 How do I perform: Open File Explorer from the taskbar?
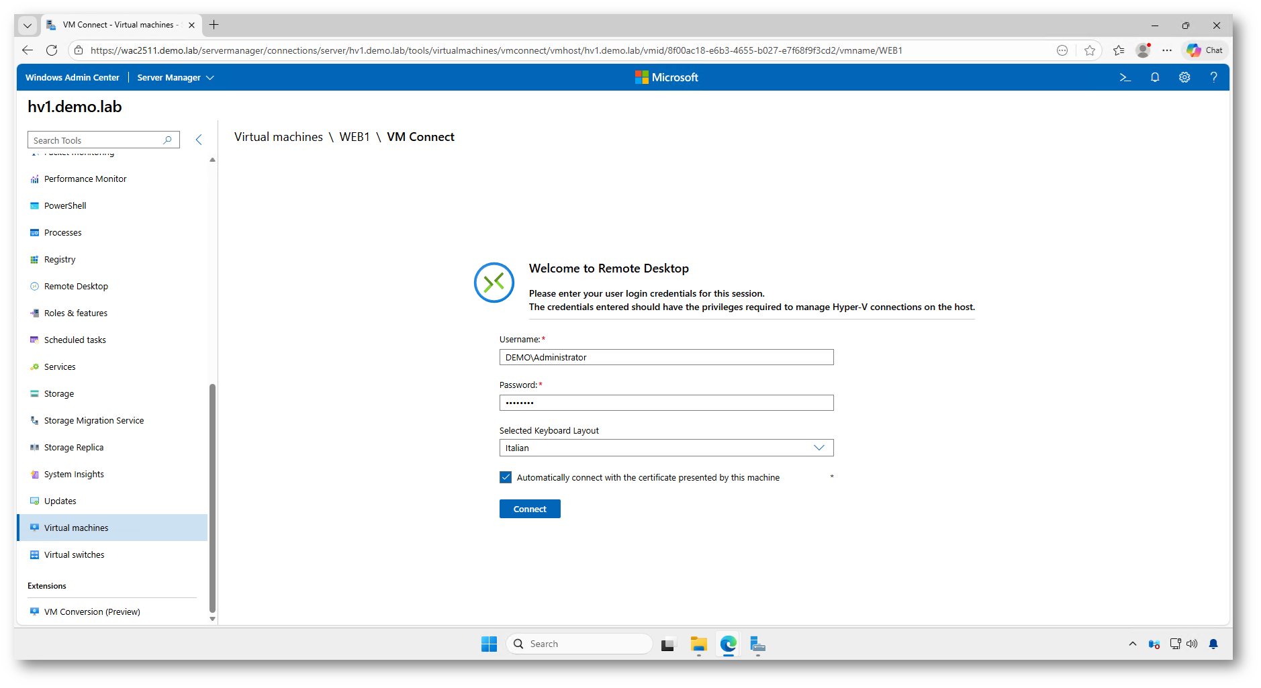click(x=698, y=644)
